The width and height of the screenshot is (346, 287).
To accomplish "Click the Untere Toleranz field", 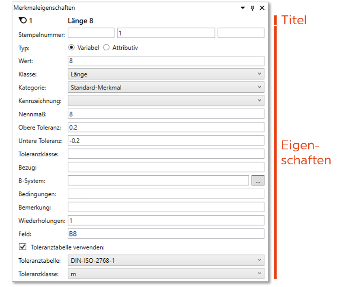I will [166, 140].
